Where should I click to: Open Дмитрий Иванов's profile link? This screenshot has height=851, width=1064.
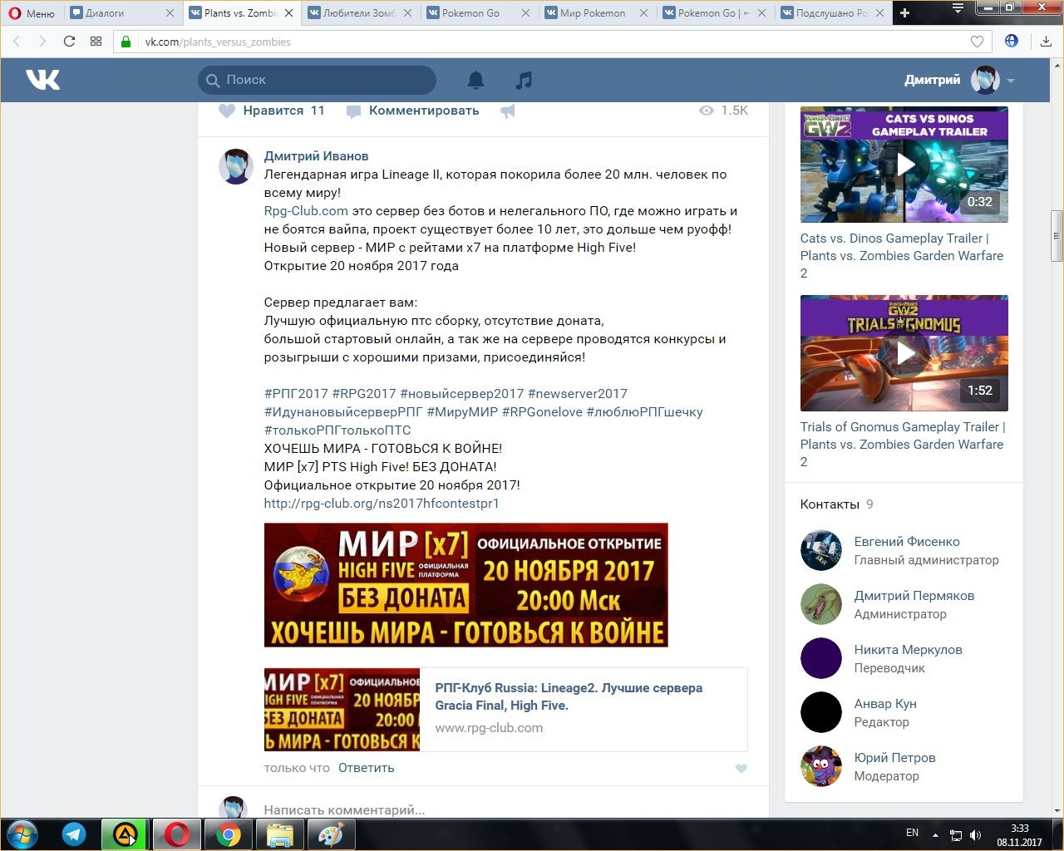coord(316,156)
